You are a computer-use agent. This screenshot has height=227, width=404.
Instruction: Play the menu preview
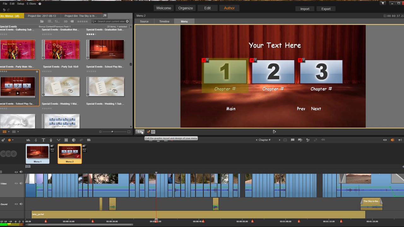[x=274, y=132]
